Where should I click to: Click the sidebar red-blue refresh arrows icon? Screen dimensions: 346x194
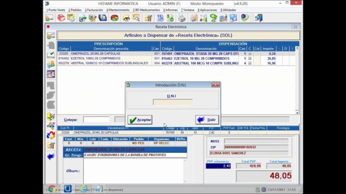(51, 135)
